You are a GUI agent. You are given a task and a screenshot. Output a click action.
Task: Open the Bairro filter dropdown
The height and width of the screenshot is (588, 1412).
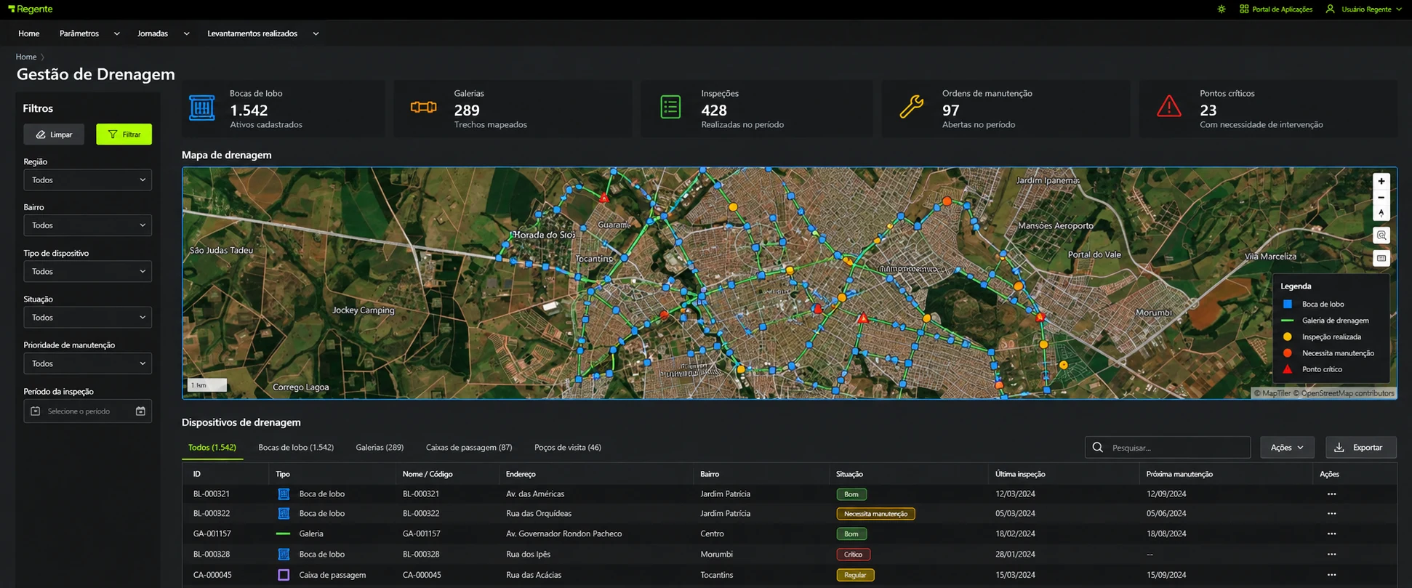(x=87, y=225)
